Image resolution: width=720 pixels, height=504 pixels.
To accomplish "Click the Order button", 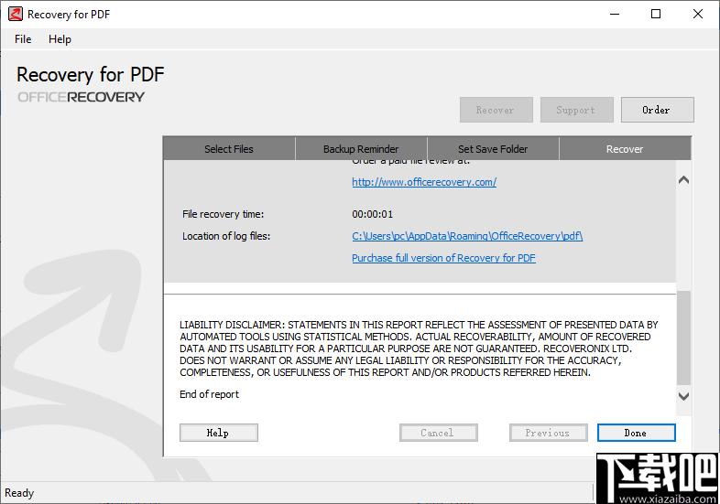I will point(657,110).
